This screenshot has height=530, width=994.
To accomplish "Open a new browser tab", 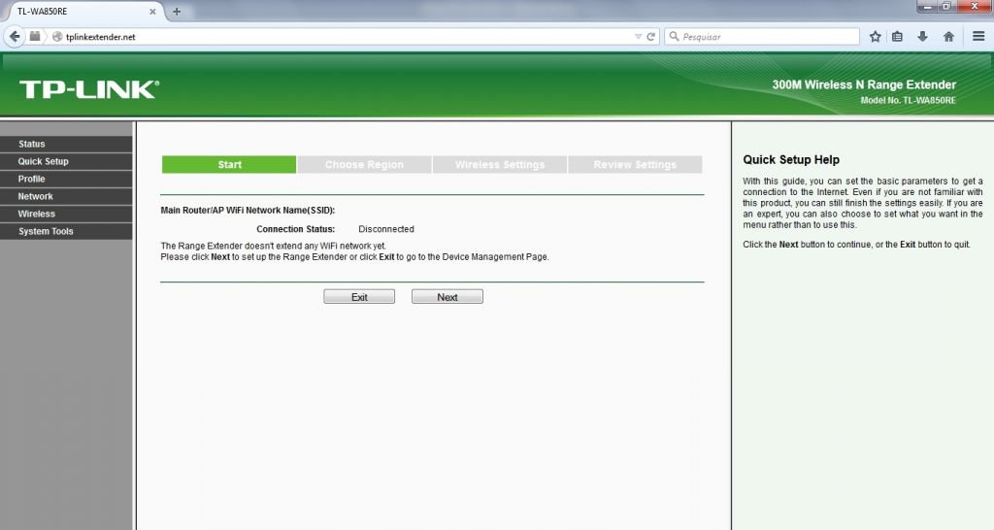I will [177, 12].
